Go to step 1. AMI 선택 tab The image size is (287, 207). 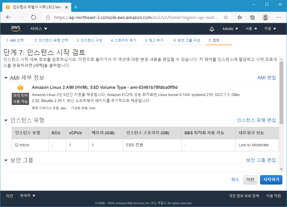coord(15,40)
